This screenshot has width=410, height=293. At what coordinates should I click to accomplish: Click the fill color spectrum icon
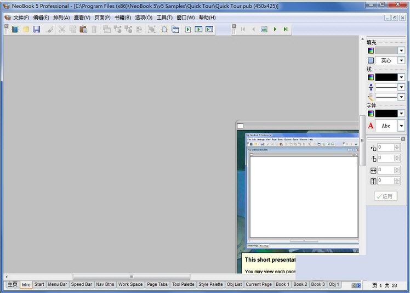(371, 50)
